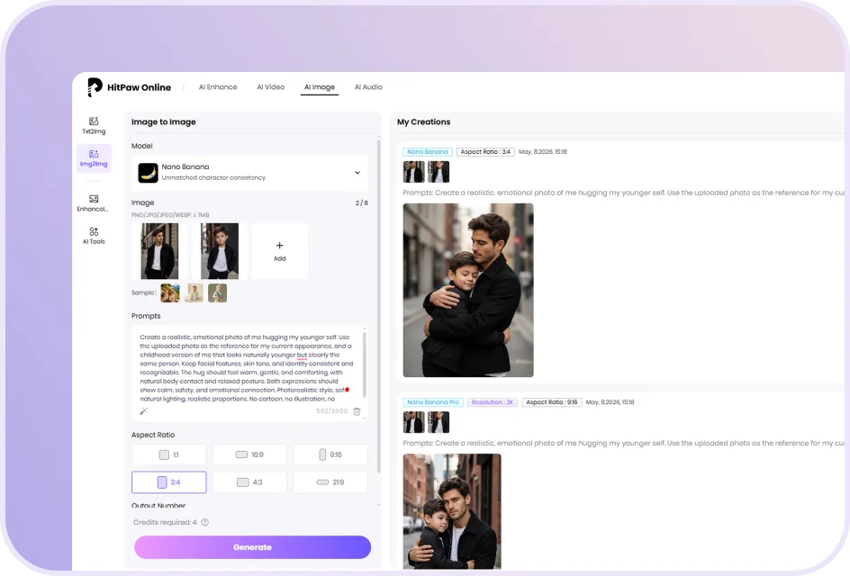Choose the 3:4 aspect ratio

click(x=168, y=482)
